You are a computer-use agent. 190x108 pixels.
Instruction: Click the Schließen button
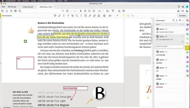coord(183,16)
